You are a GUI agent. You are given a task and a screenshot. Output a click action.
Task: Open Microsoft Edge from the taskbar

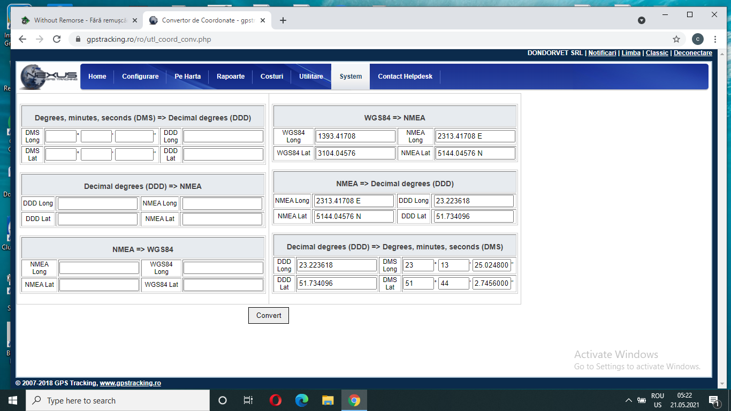(x=302, y=400)
